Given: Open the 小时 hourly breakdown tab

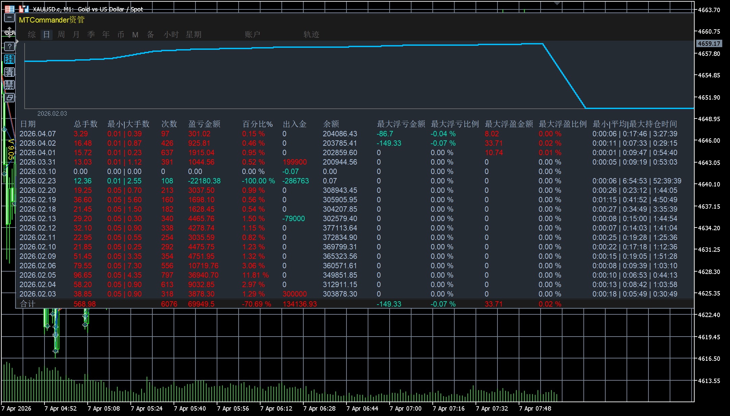Looking at the screenshot, I should (171, 34).
